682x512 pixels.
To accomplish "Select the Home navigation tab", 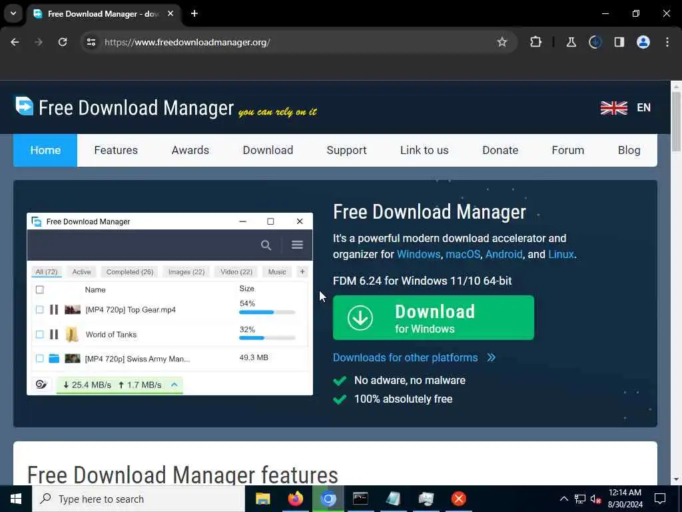I will (45, 150).
